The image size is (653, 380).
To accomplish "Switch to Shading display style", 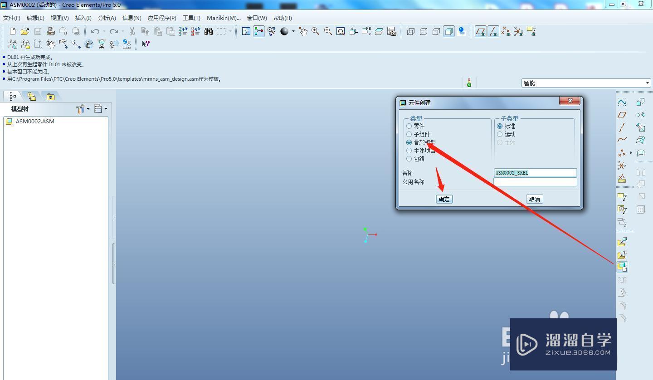I will 449,31.
